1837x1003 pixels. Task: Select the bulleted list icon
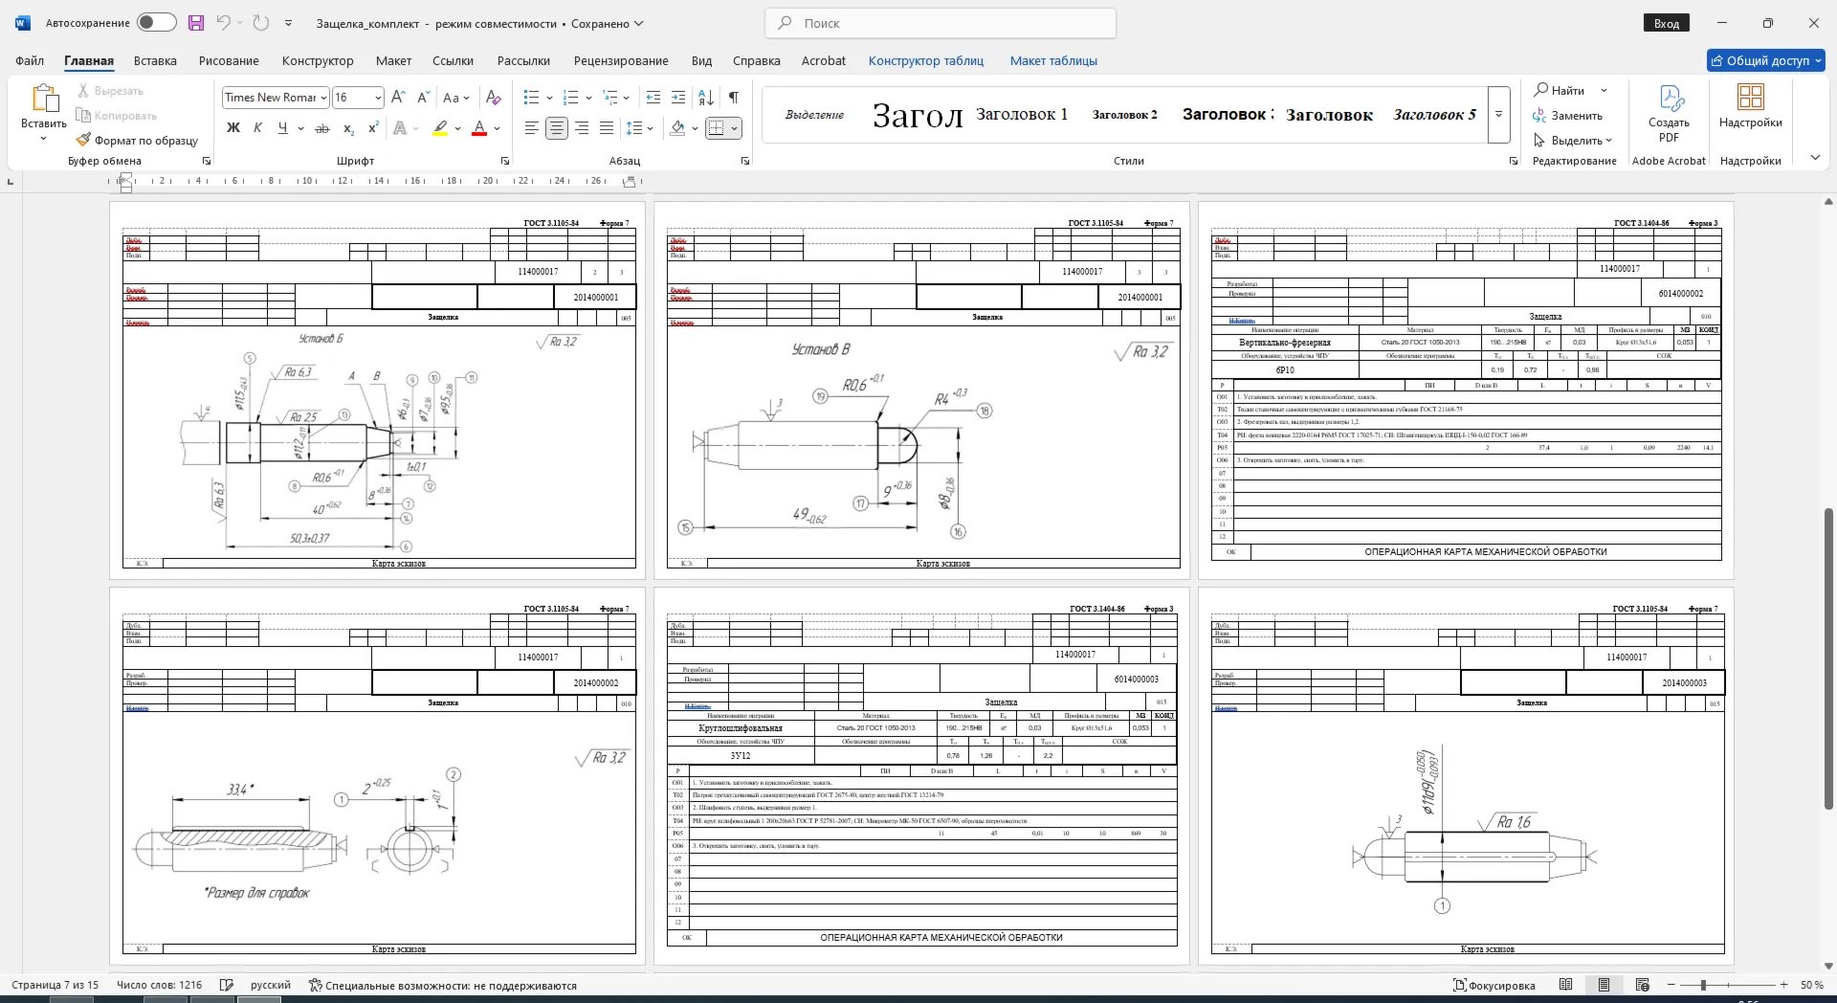(532, 98)
